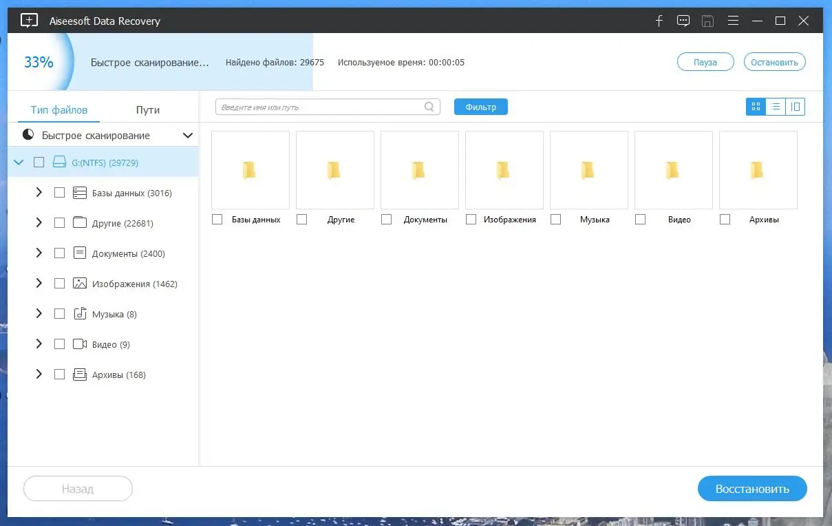This screenshot has height=526, width=832.
Task: Open the Фильтр options
Action: click(481, 107)
